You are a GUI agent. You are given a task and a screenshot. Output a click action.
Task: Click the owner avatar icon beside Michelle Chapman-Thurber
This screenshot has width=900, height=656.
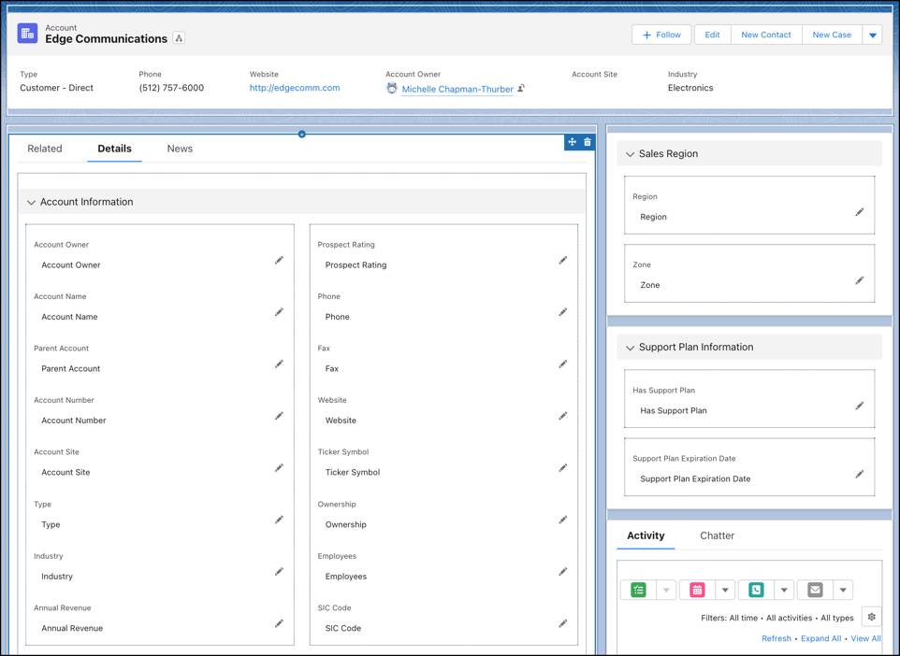(392, 88)
